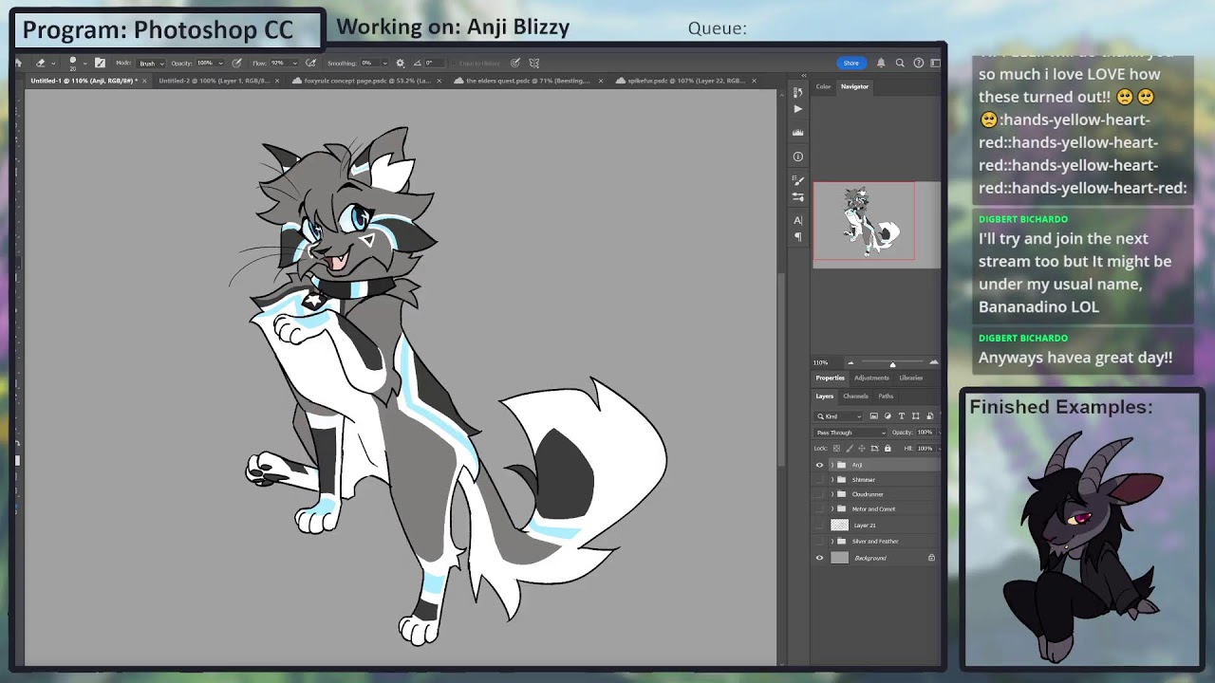
Task: Switch to the Adjustments tab
Action: point(871,378)
